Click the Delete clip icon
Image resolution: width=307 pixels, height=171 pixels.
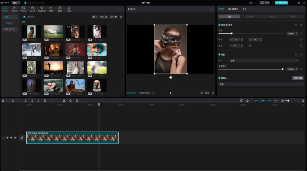click(x=45, y=100)
